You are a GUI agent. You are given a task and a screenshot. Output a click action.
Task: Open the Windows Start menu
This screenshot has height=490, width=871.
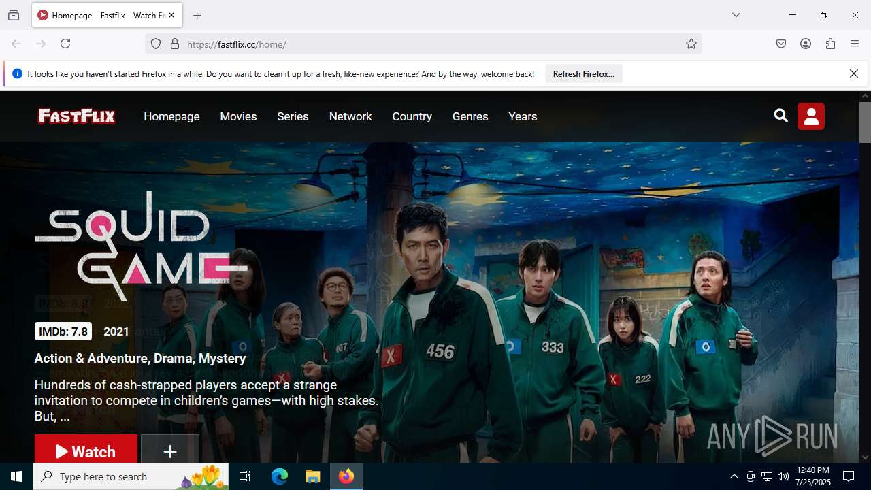pyautogui.click(x=16, y=476)
